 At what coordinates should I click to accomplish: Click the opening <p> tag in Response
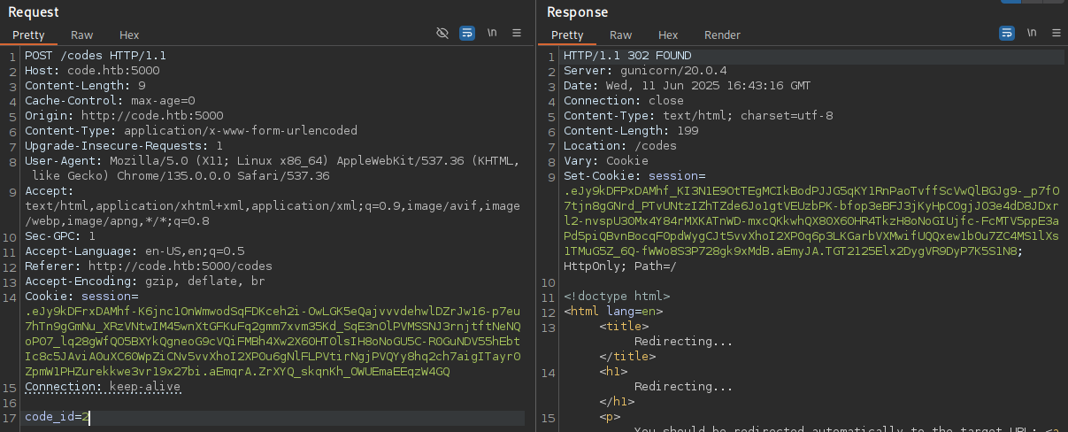(610, 417)
